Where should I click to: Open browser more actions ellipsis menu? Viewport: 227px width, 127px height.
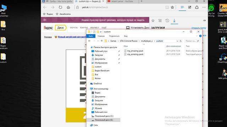click(204, 7)
